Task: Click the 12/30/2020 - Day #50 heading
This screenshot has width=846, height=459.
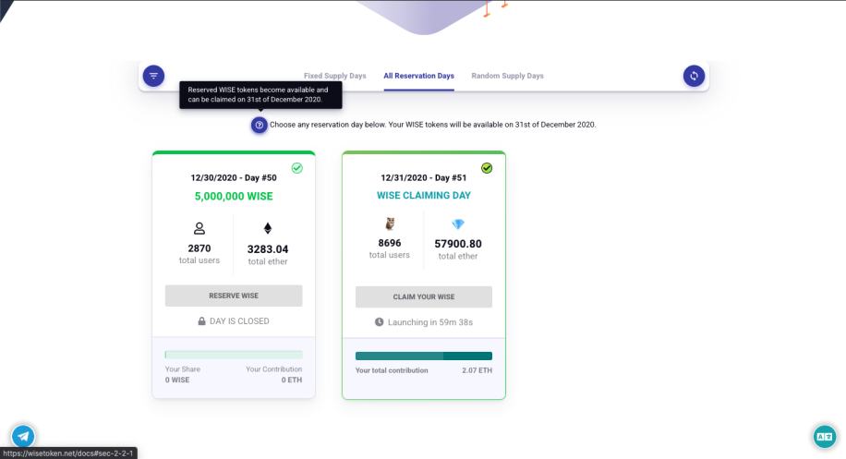Action: (x=234, y=178)
